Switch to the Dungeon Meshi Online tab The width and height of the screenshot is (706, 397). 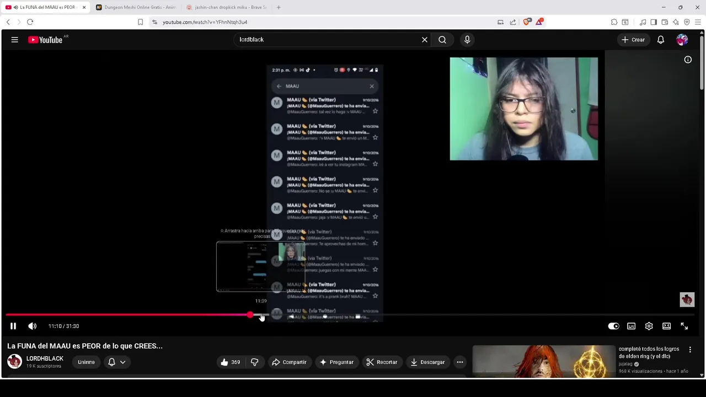(x=135, y=7)
